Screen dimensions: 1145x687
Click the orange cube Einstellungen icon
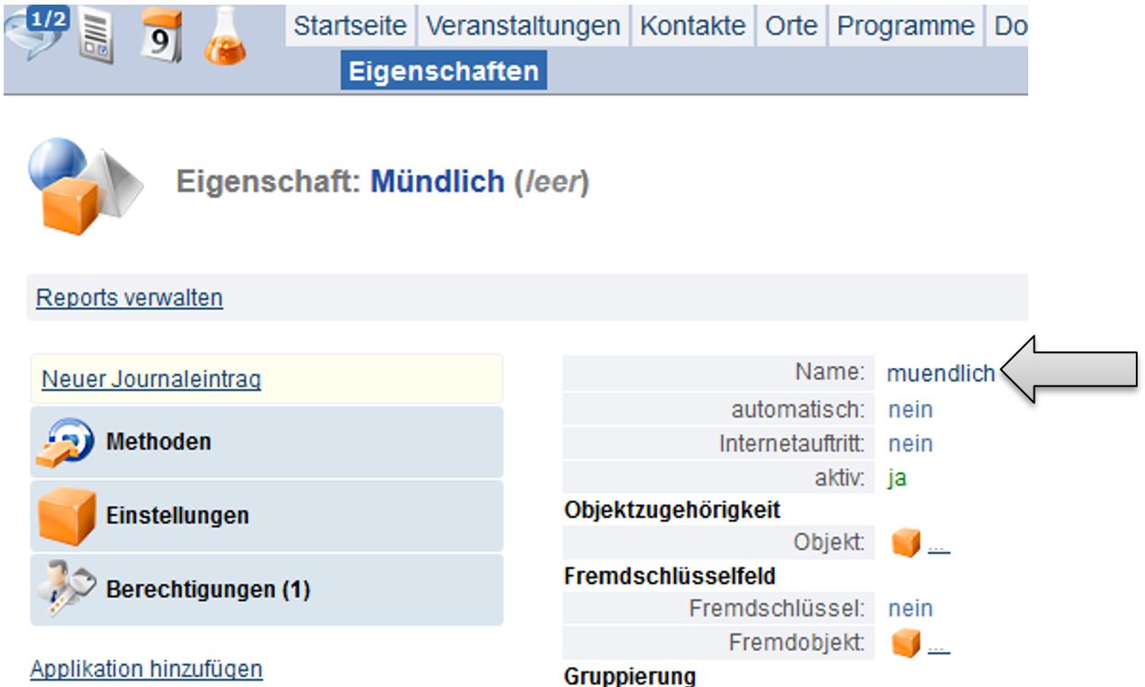coord(66,516)
